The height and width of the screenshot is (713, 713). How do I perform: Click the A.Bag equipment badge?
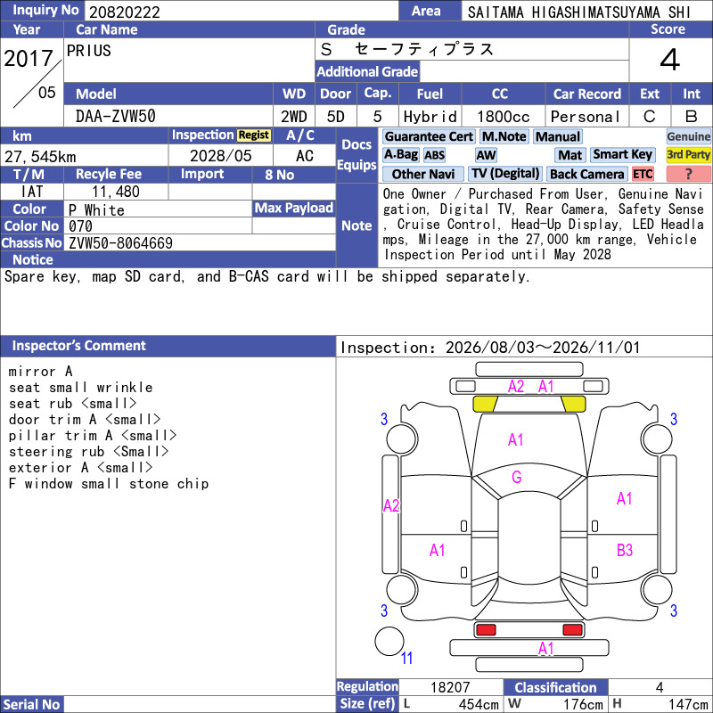click(400, 154)
